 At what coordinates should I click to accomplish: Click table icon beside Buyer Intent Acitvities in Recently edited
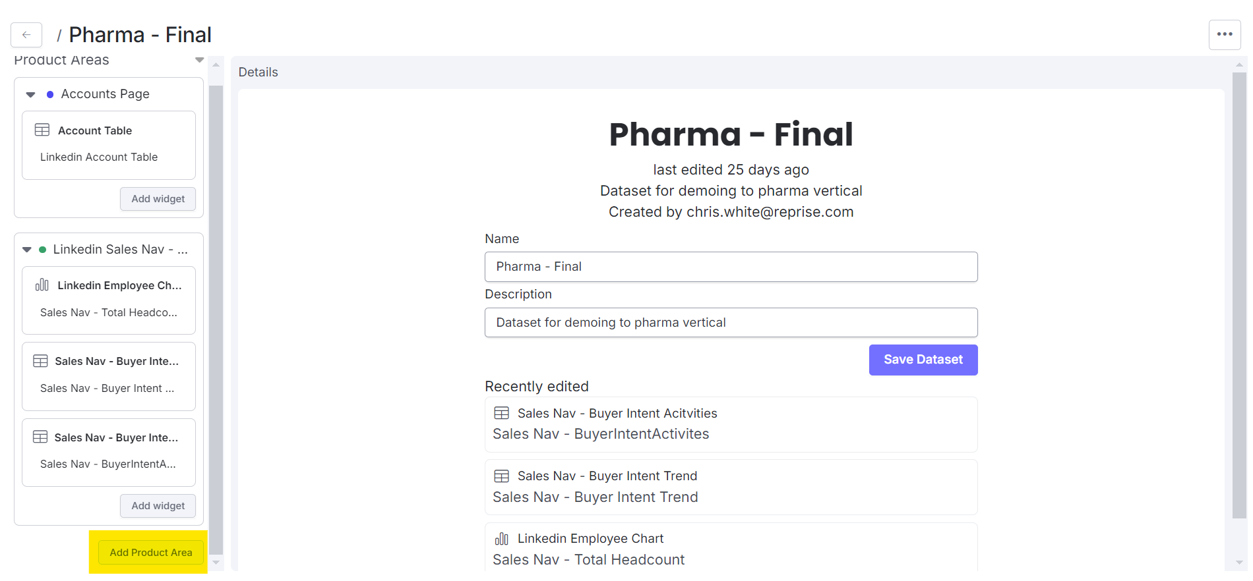tap(502, 413)
